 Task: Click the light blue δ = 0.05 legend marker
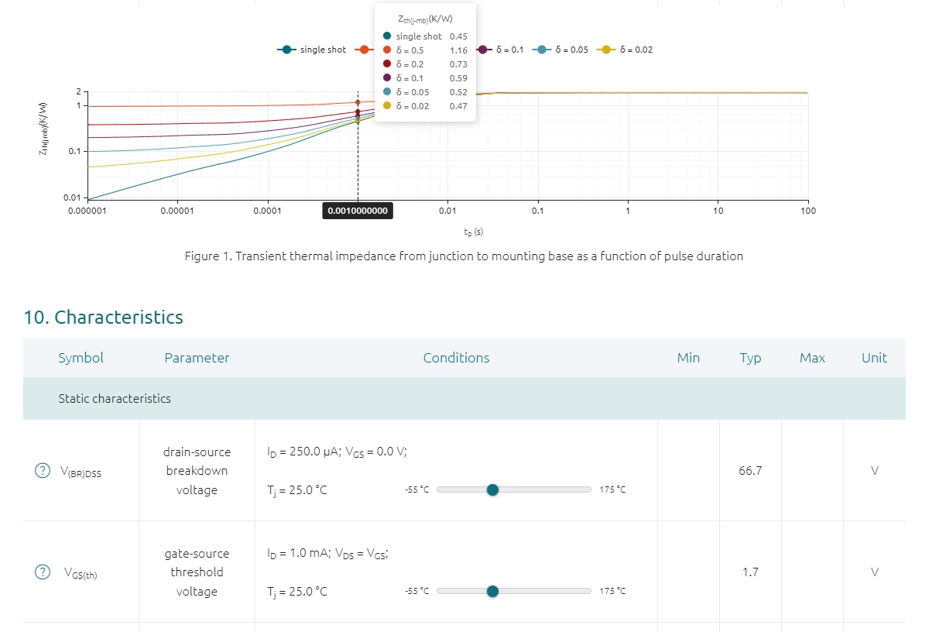[x=543, y=50]
